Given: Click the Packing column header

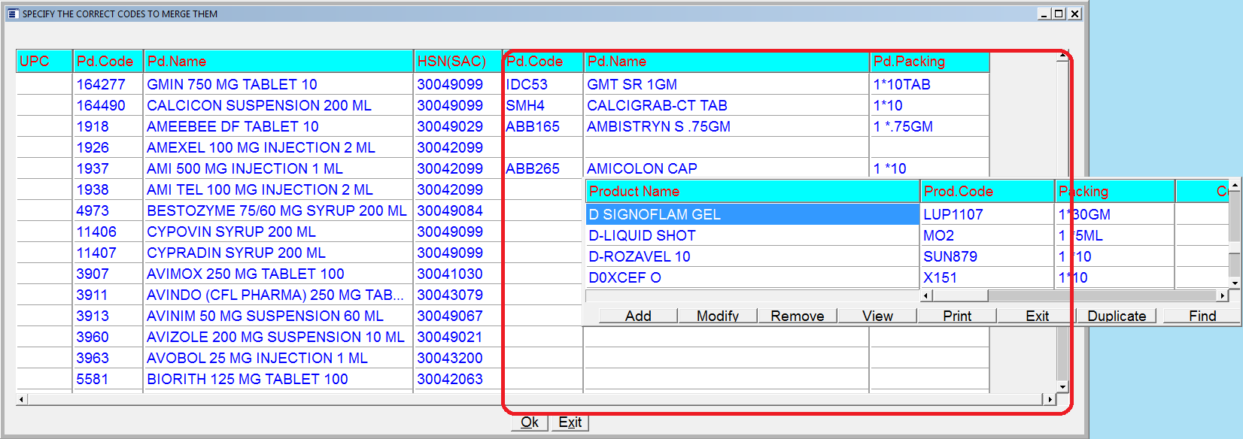Looking at the screenshot, I should click(1115, 191).
